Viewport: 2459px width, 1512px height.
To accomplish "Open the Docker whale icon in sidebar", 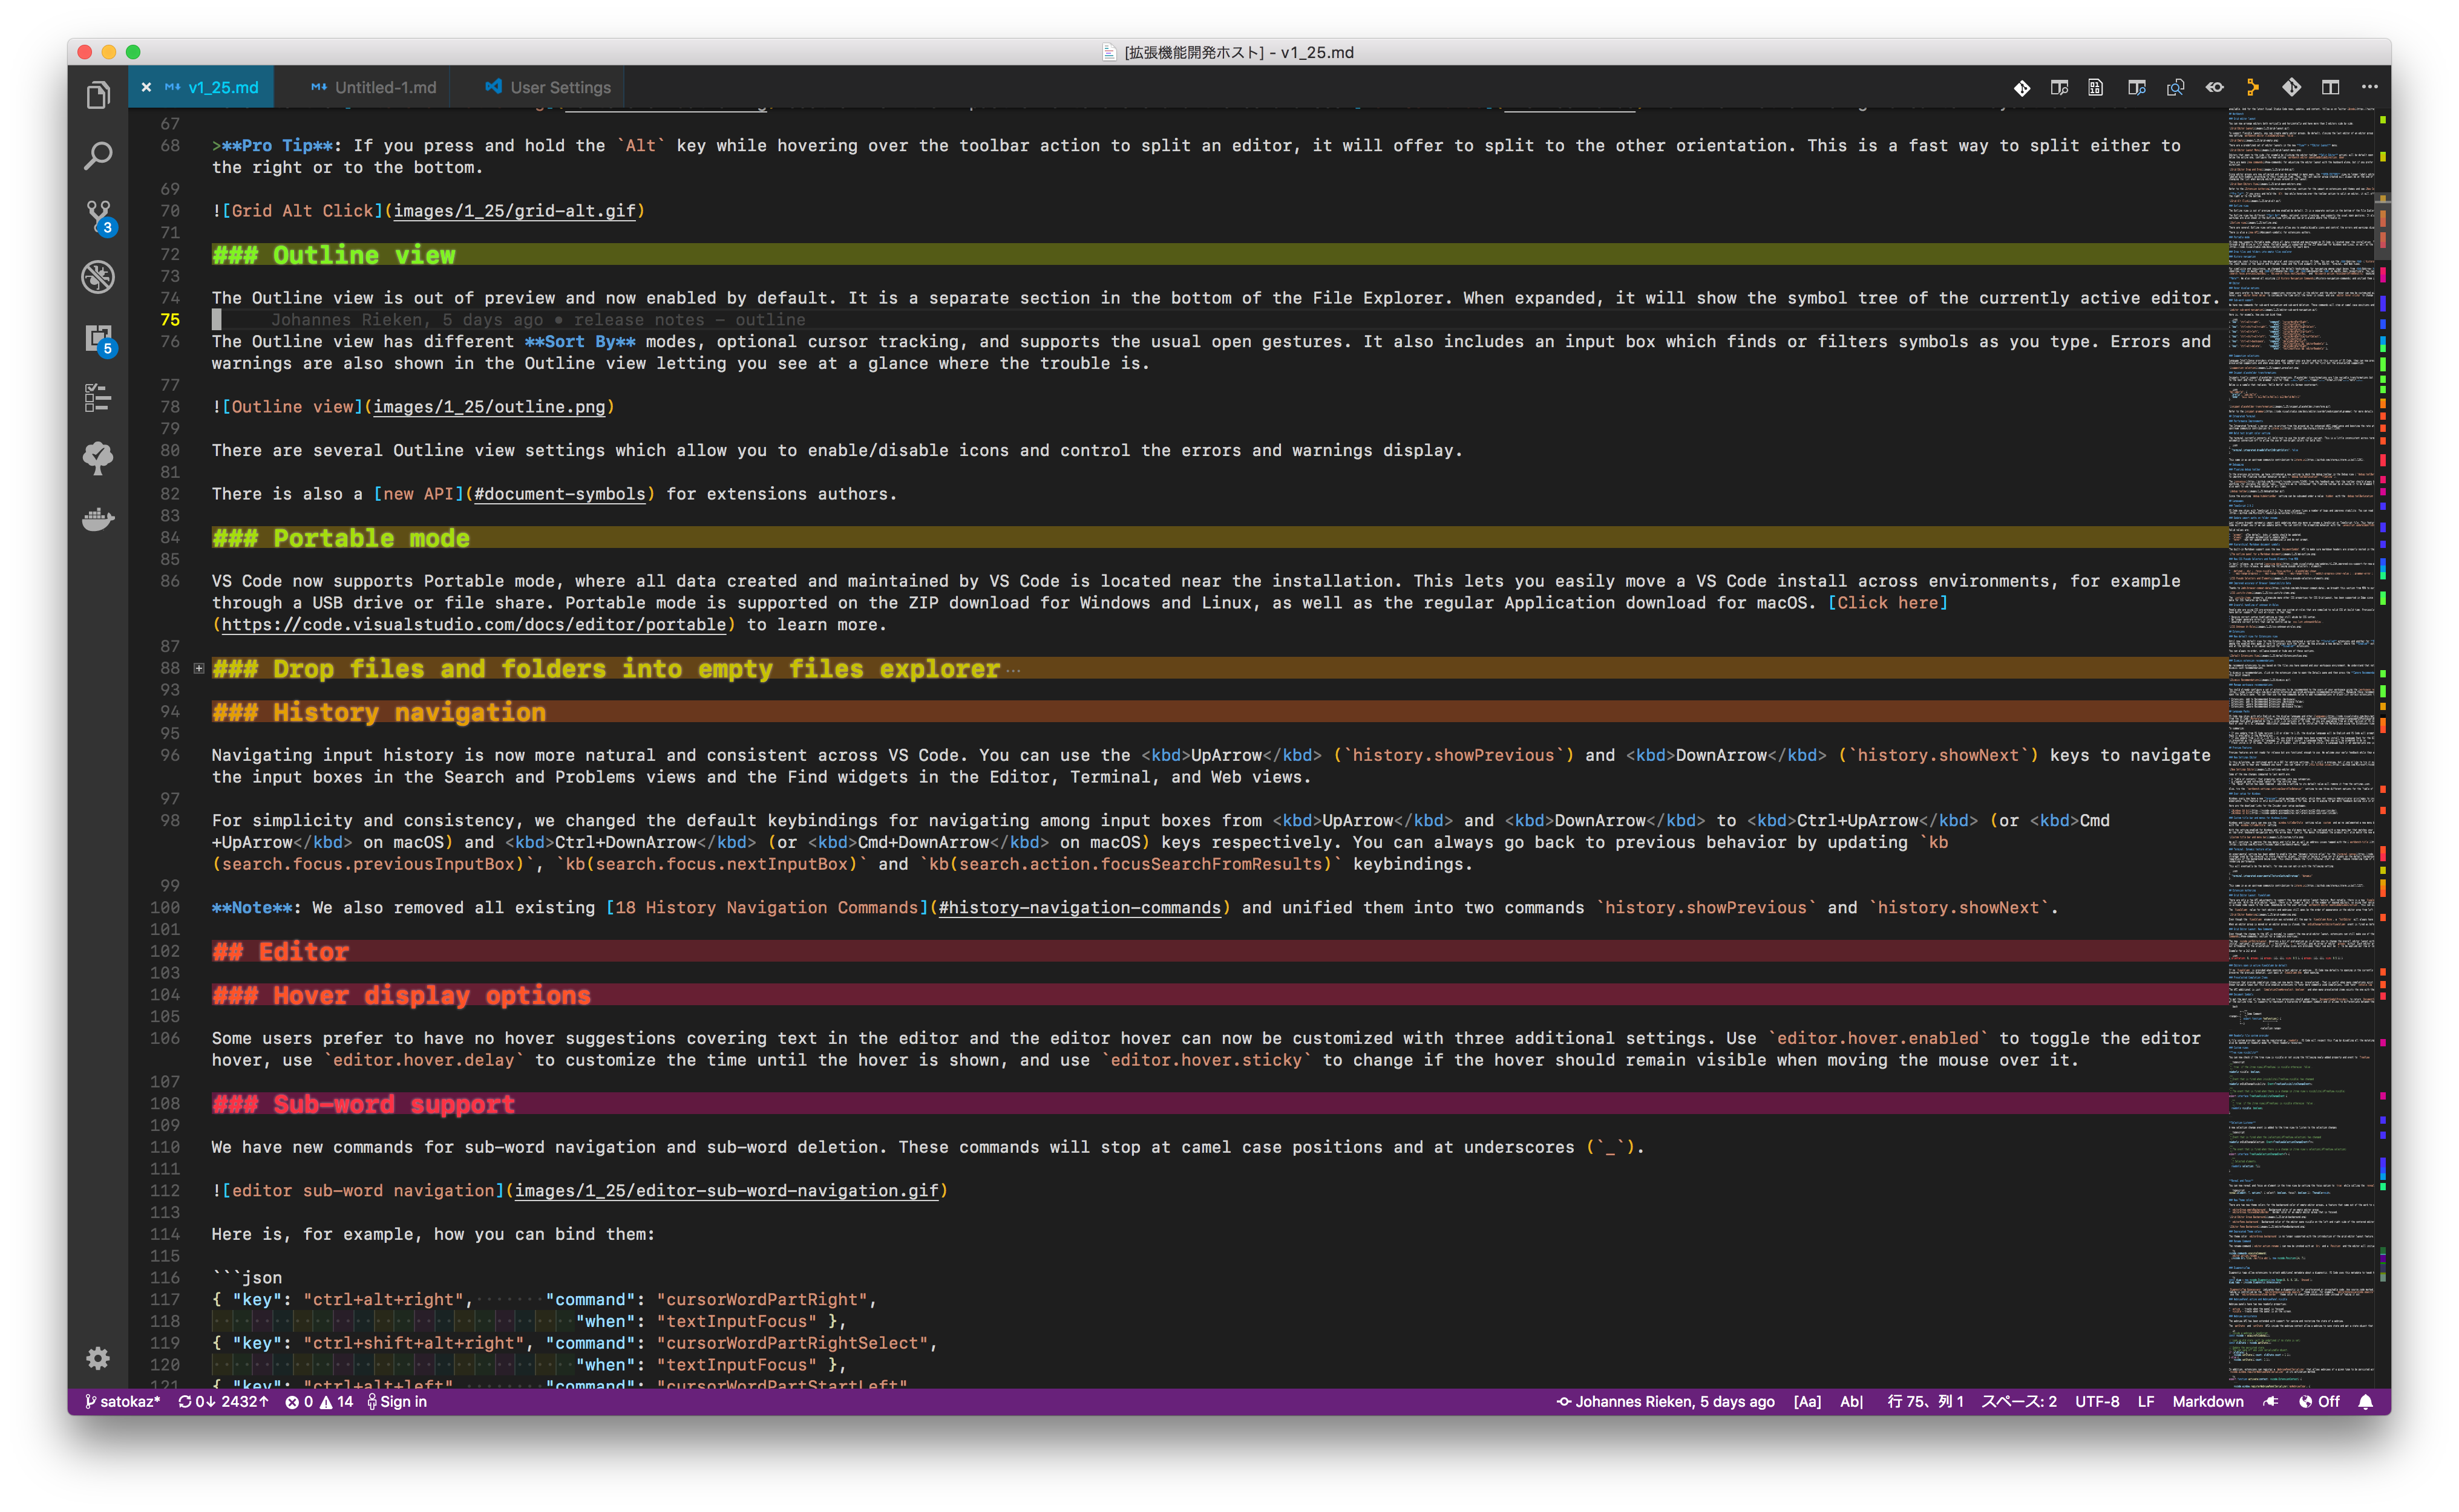I will pos(98,519).
